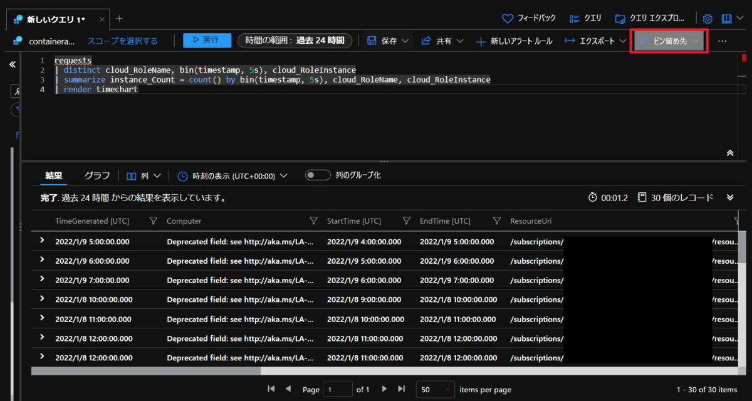The height and width of the screenshot is (401, 752).
Task: Click the horizontal results scrollbar
Action: coord(145,371)
